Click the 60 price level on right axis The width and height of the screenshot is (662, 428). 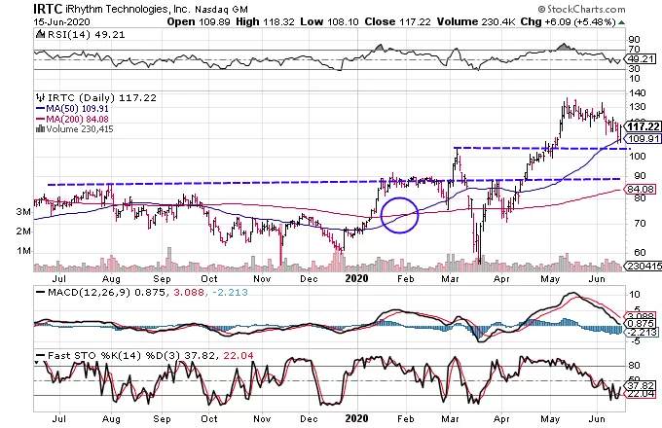640,252
